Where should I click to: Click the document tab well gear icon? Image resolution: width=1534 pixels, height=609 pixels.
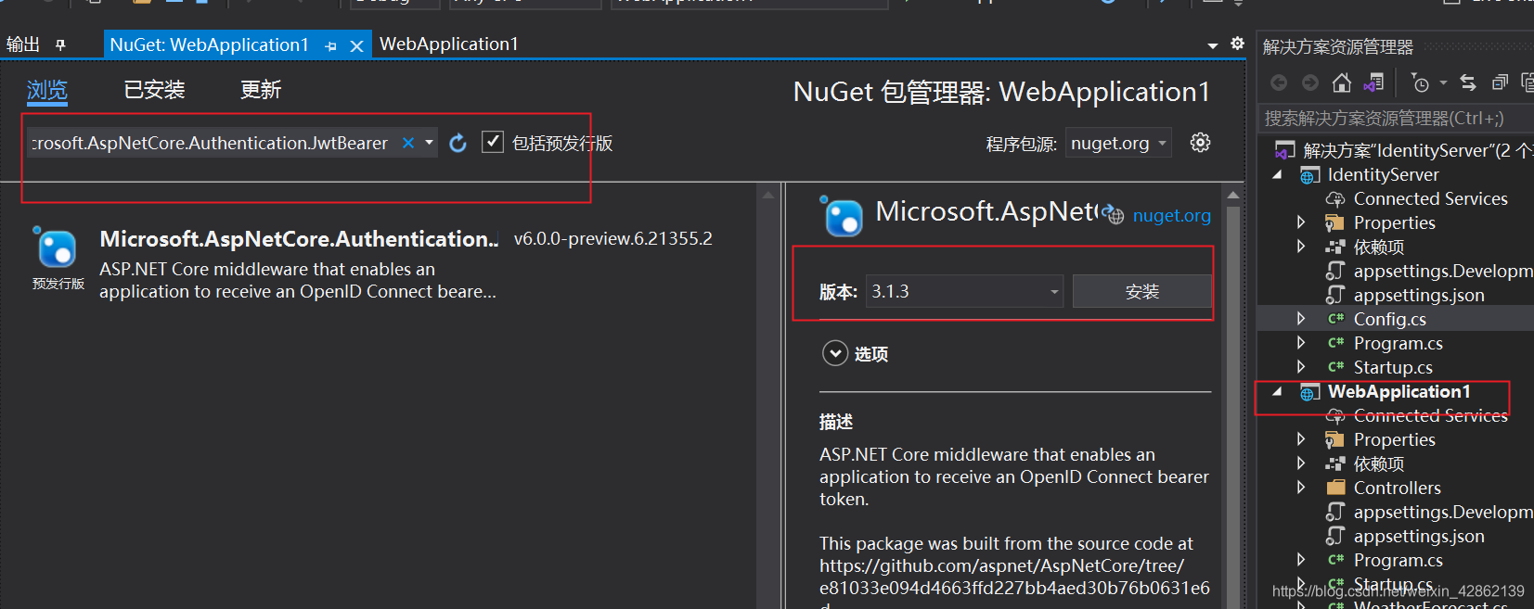(x=1237, y=44)
